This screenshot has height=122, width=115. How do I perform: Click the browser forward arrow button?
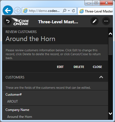17,11
